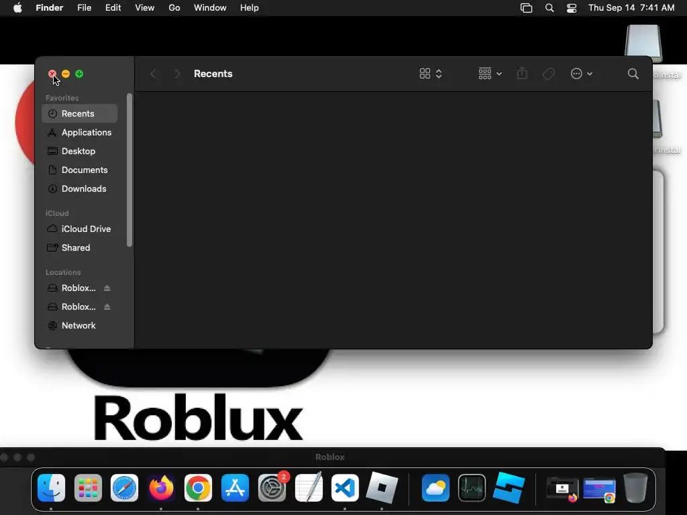Select Desktop in Finder sidebar
687x515 pixels.
click(79, 151)
